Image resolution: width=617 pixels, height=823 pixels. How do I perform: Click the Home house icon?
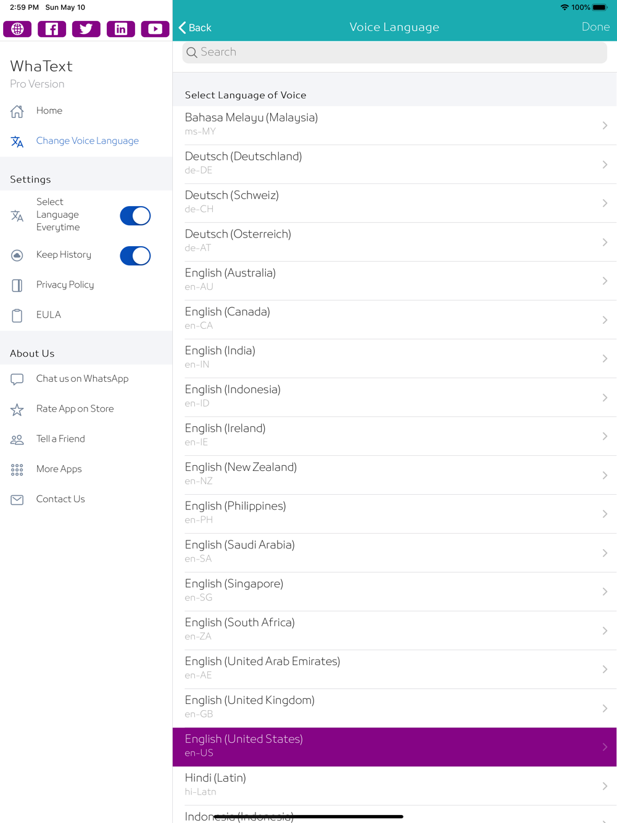tap(17, 111)
